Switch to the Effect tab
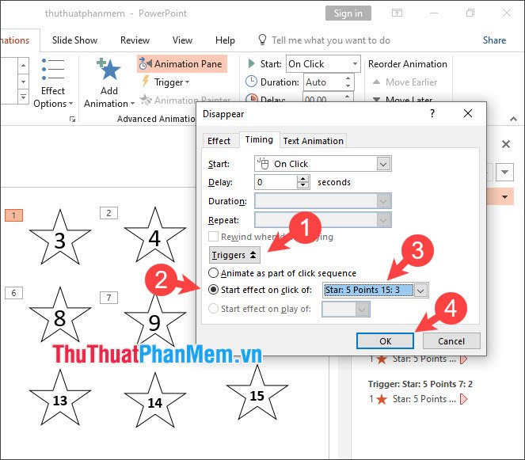Image resolution: width=525 pixels, height=460 pixels. [219, 141]
